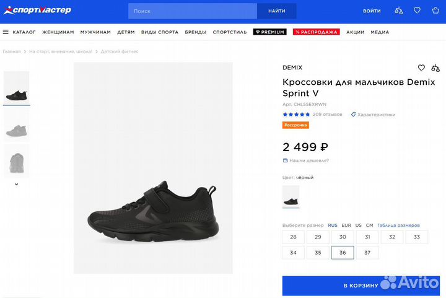Open the Распродажа menu item
Screen dimensions: 446x298
316,32
